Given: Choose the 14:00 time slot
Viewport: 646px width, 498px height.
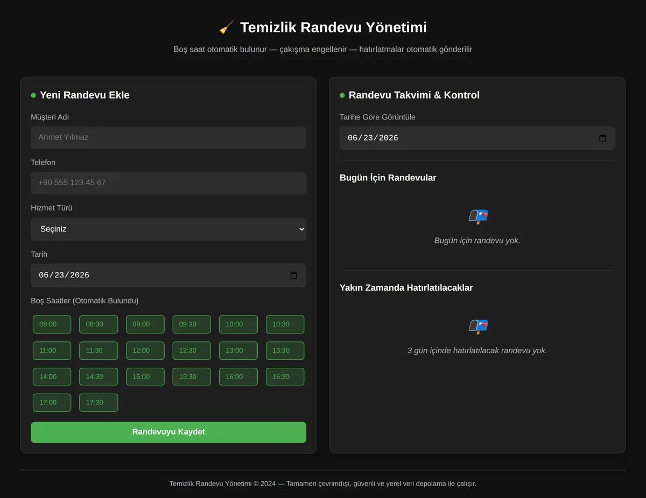Looking at the screenshot, I should coord(52,377).
